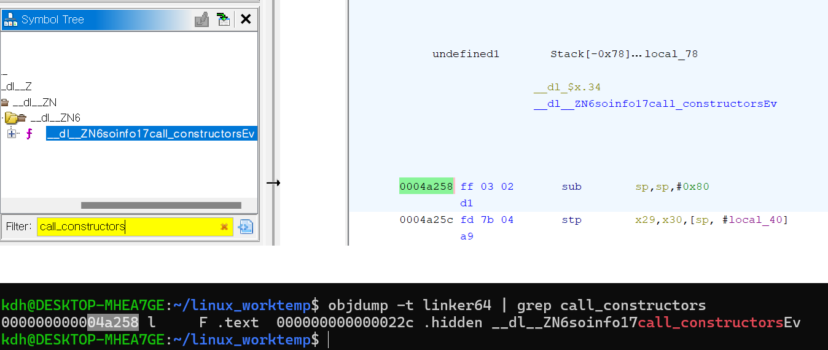Image resolution: width=828 pixels, height=350 pixels.
Task: Open the filter options button
Action: 246,227
